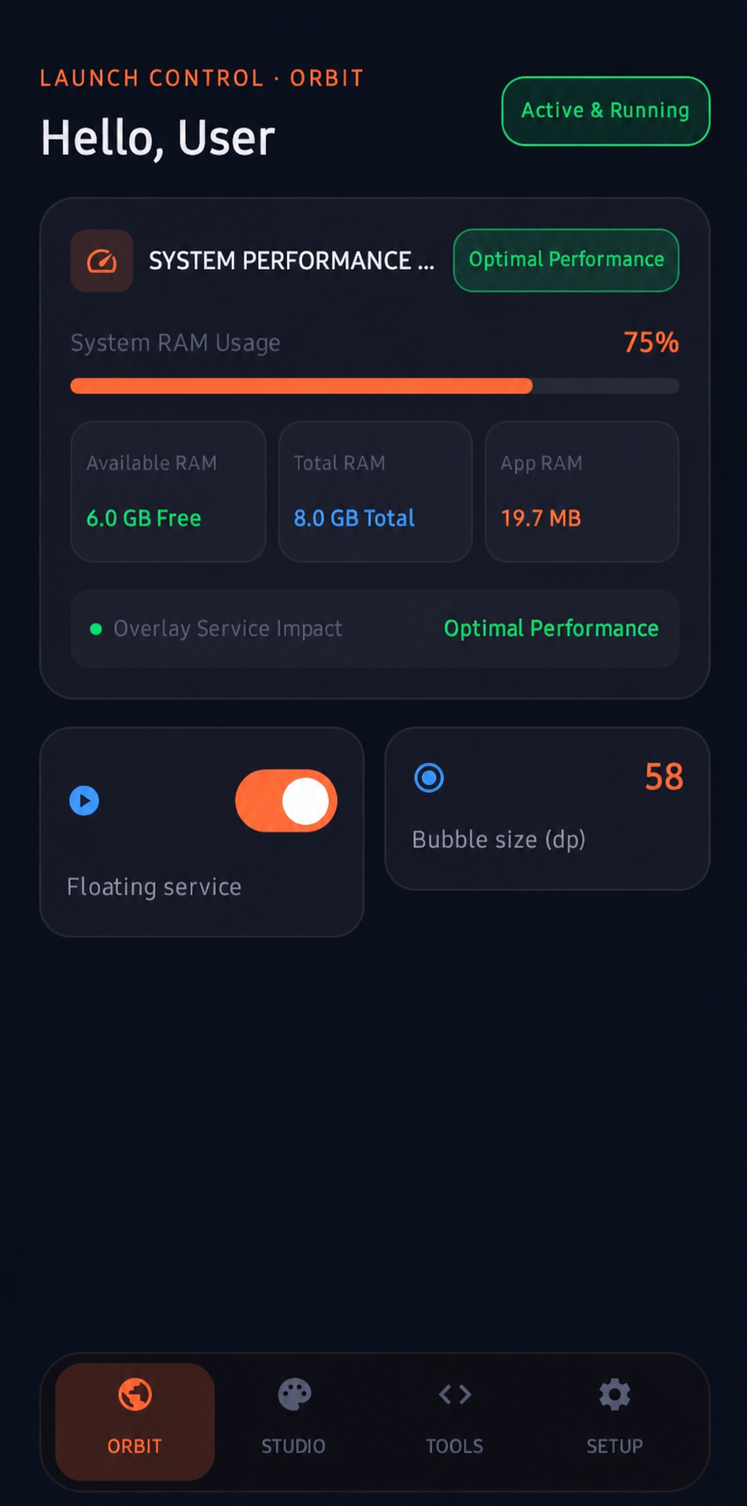747x1506 pixels.
Task: Open the Setup gear icon
Action: click(614, 1394)
